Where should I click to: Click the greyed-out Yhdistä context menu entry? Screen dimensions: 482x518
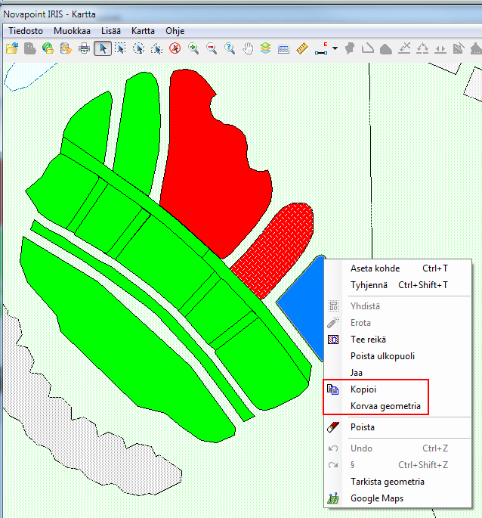(398, 306)
